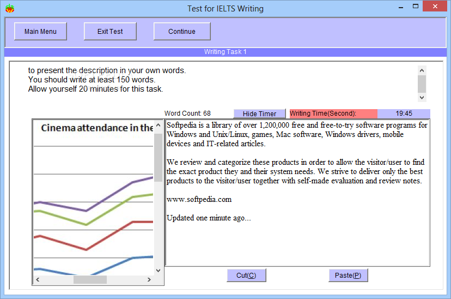Close the Test for IELTS Writing window
Viewport: 451px width, 299px height.
coord(435,7)
